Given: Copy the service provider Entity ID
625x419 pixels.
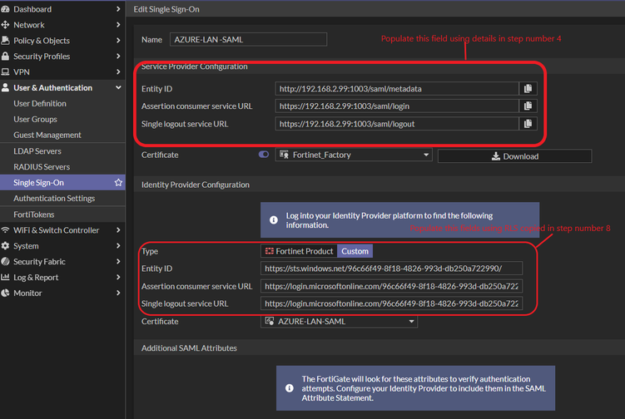Looking at the screenshot, I should click(528, 88).
